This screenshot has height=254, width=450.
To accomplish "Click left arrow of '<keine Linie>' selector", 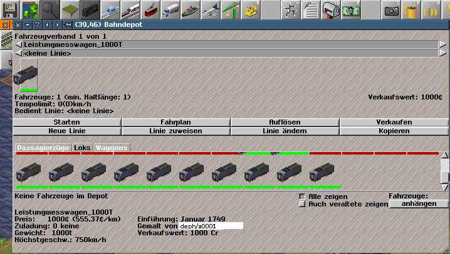I will coord(18,54).
